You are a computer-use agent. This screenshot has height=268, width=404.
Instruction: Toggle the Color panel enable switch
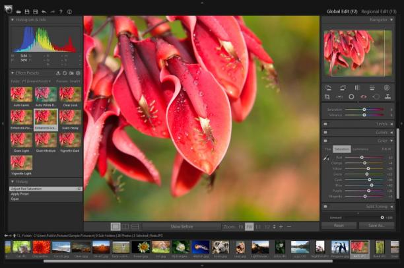pyautogui.click(x=325, y=141)
